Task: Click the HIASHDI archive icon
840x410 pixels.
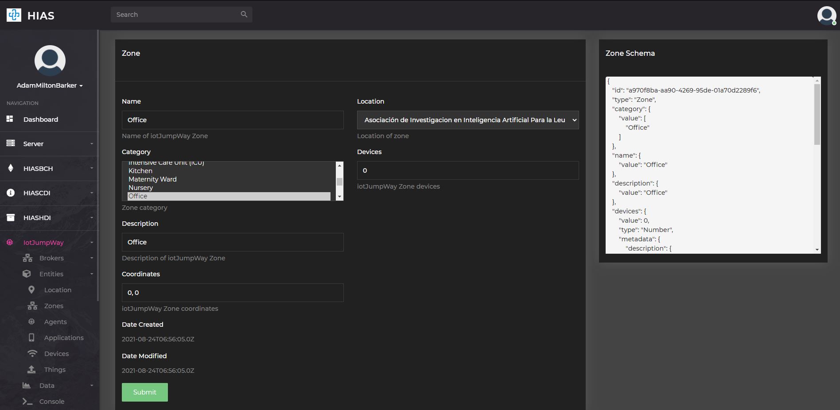Action: click(x=11, y=217)
